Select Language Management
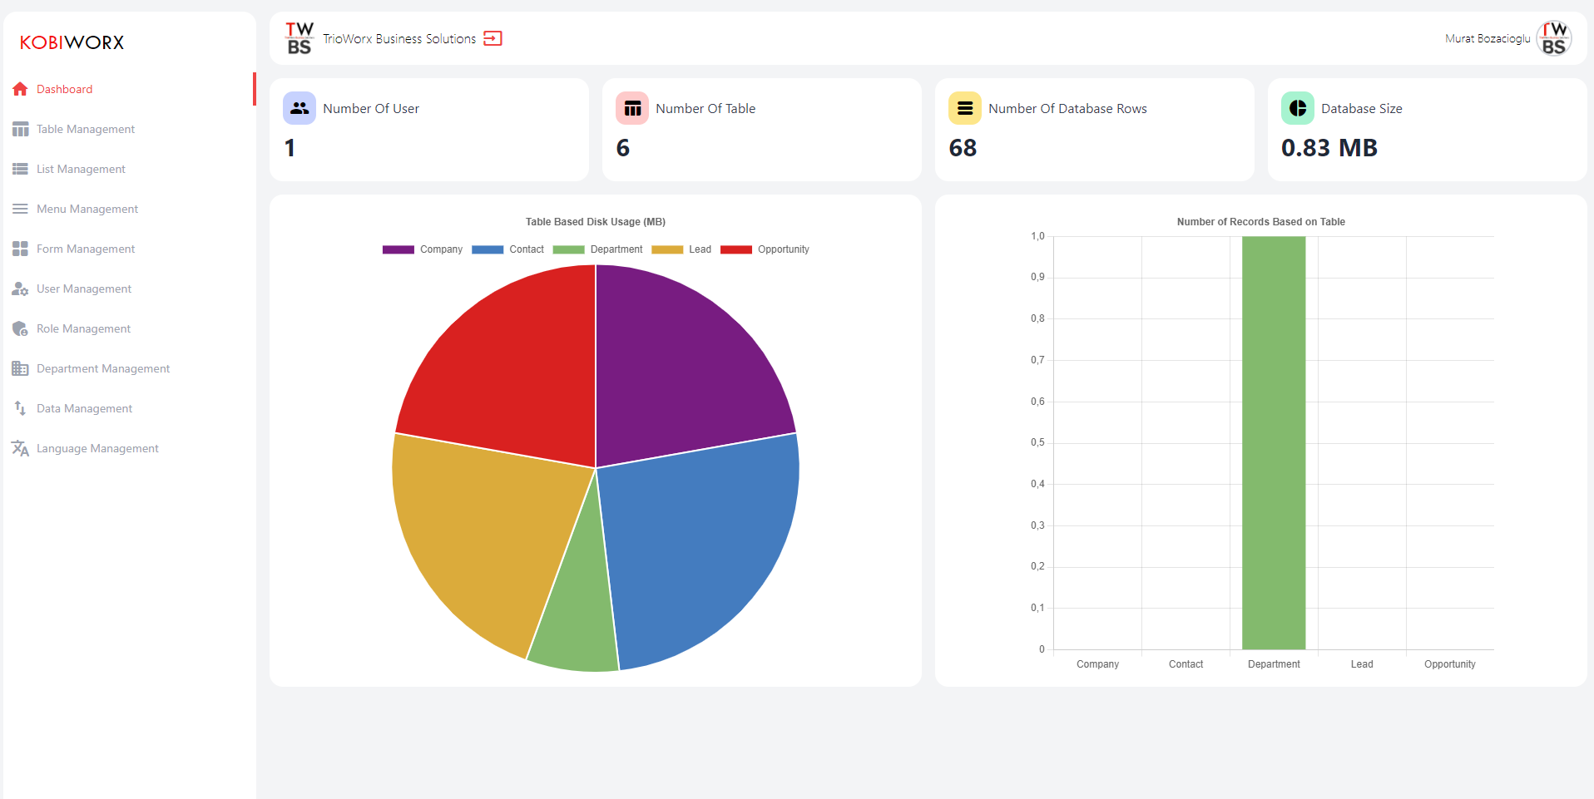This screenshot has width=1594, height=799. tap(130, 448)
